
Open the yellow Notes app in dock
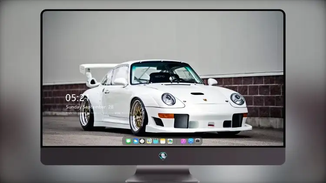click(x=163, y=141)
